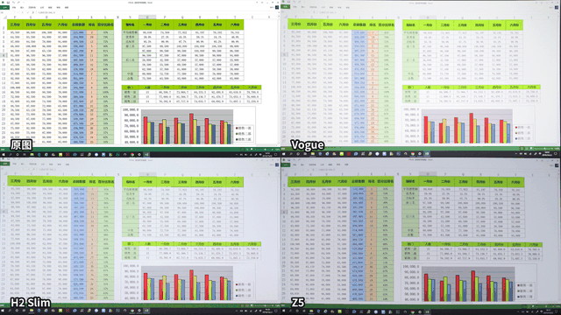Click the 总销售额 header in the Z5 panel
The height and width of the screenshot is (315, 561).
359,181
